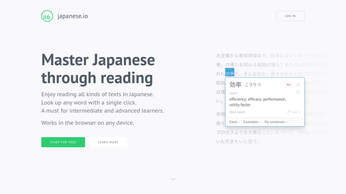Click the New word status label
Screen dimensions: 346x194
pos(237,112)
